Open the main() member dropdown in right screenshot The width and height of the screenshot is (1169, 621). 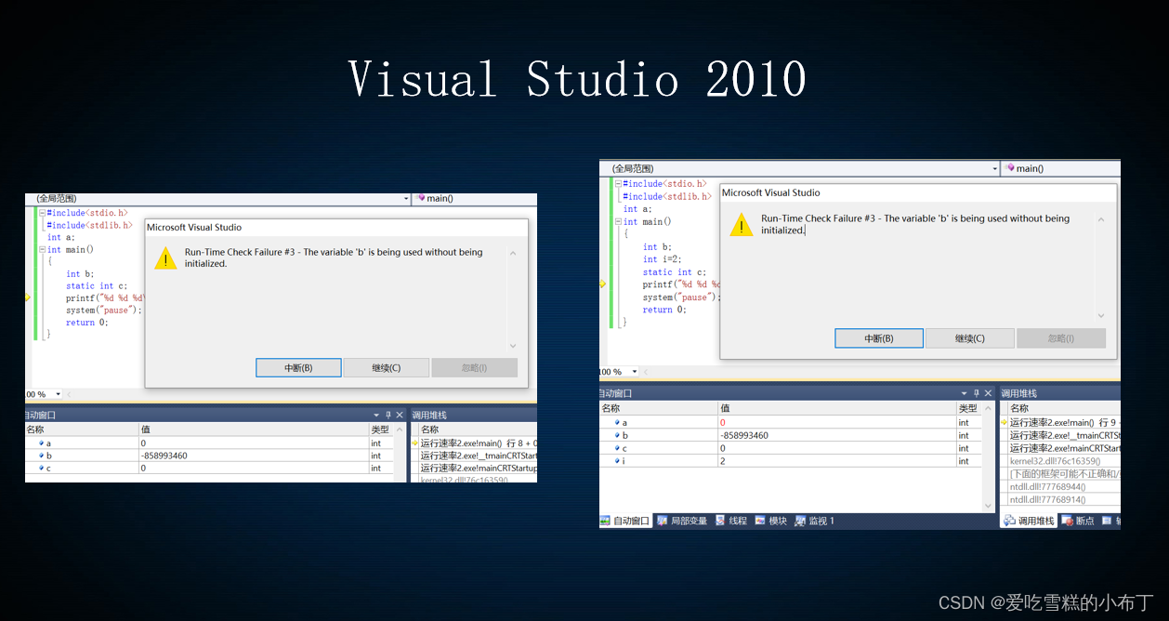(1061, 168)
